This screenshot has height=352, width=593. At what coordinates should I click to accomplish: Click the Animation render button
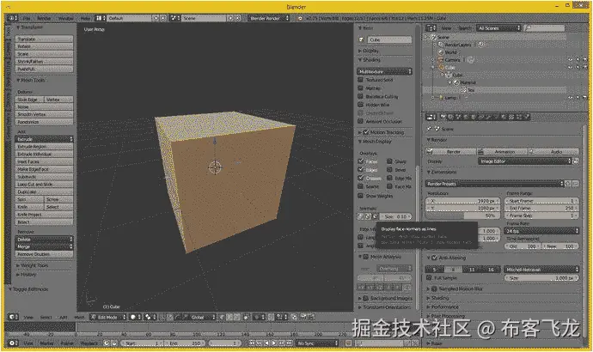pyautogui.click(x=502, y=151)
